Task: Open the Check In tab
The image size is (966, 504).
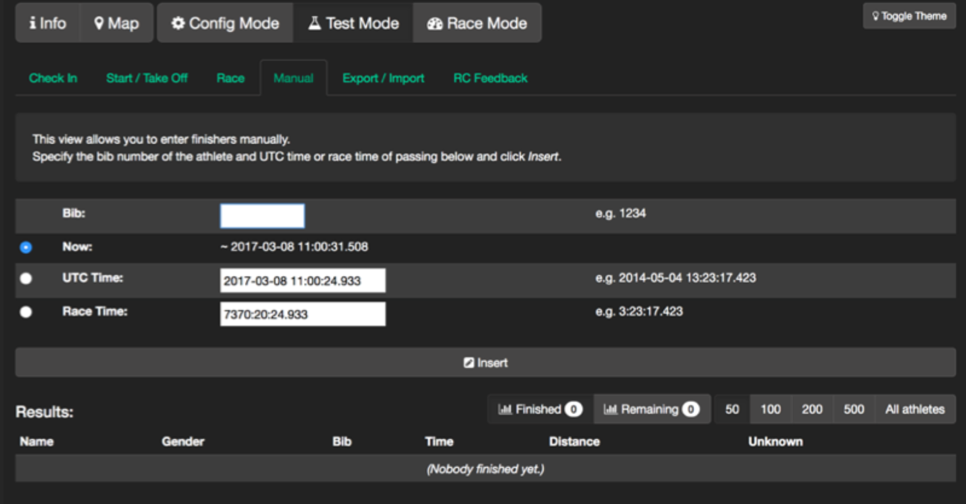Action: [x=53, y=78]
